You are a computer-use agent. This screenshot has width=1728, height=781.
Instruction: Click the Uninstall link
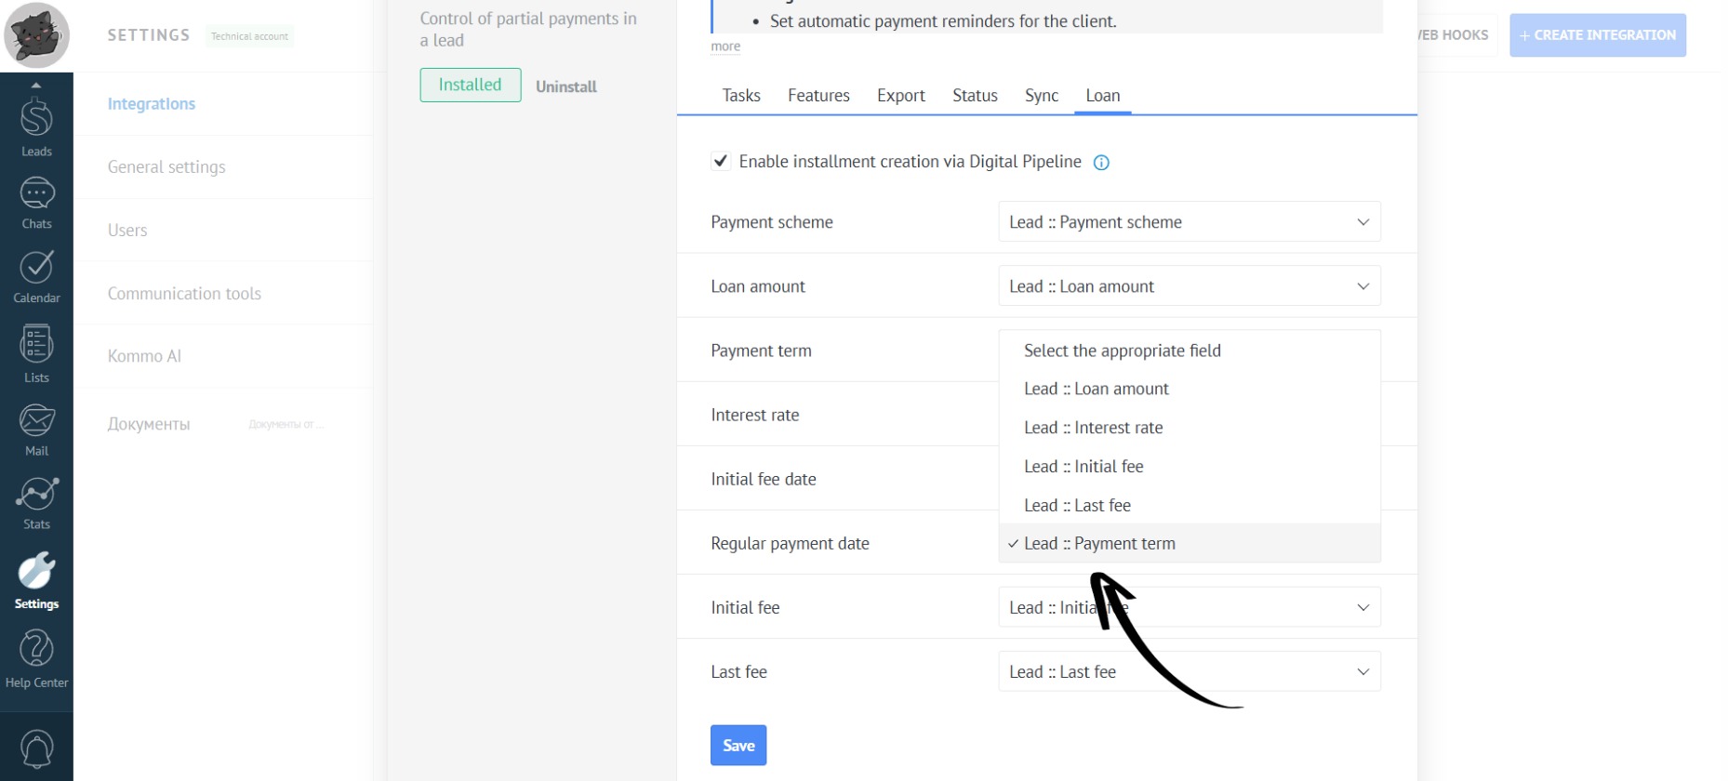(565, 86)
